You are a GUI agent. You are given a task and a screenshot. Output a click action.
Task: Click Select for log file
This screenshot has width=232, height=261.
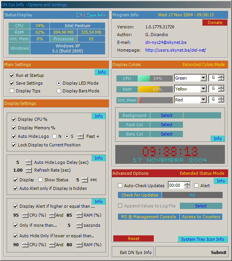201,206
